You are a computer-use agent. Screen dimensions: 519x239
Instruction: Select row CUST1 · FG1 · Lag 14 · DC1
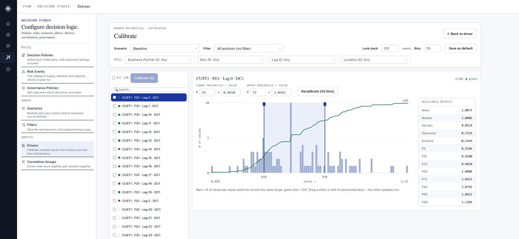(x=149, y=149)
